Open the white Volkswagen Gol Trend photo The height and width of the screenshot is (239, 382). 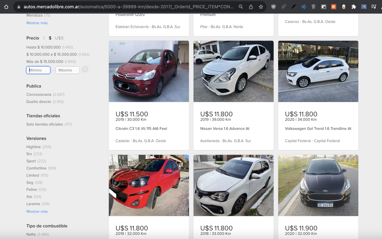[x=318, y=71]
